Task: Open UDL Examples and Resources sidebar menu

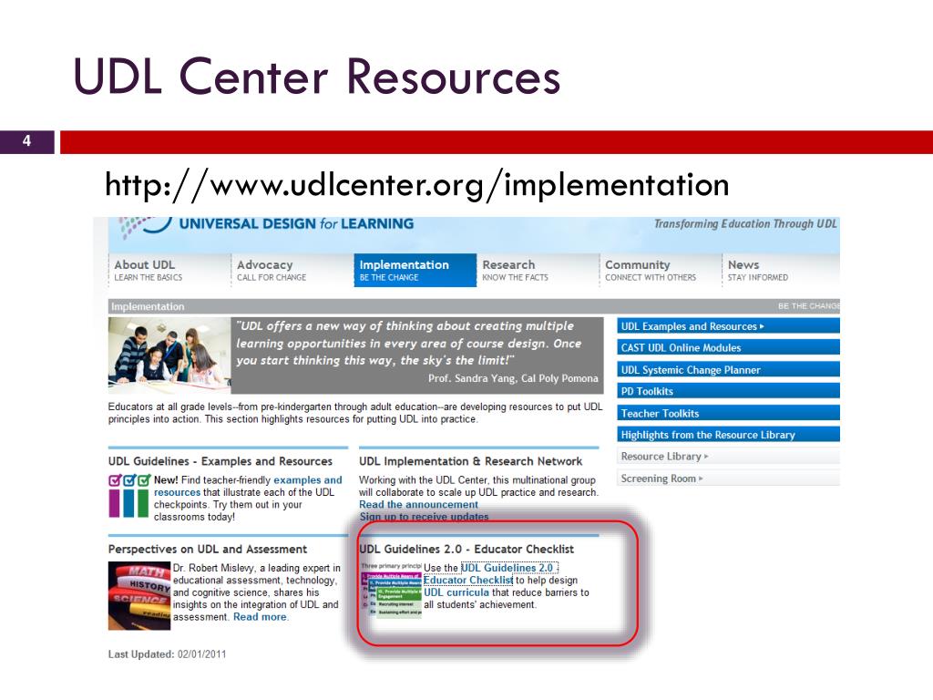Action: pyautogui.click(x=728, y=326)
